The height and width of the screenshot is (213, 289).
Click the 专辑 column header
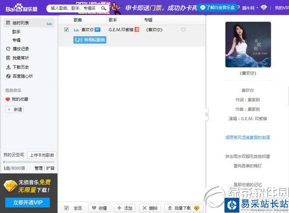click(148, 20)
